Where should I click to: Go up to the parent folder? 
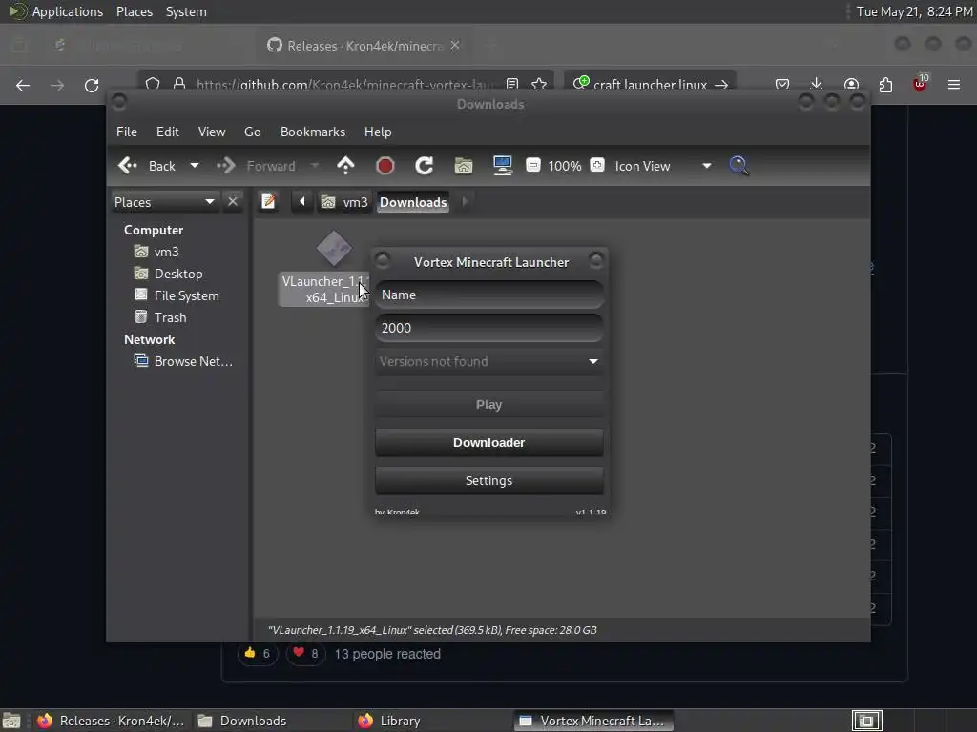tap(345, 166)
